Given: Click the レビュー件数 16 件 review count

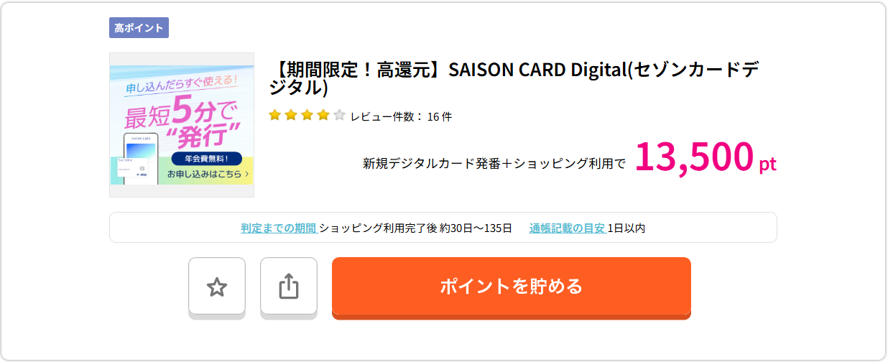Looking at the screenshot, I should tap(401, 116).
